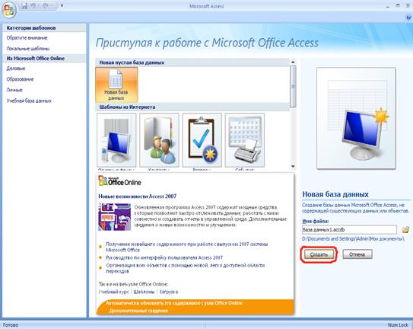Image resolution: width=413 pixels, height=329 pixels.
Task: Click the Отмена button
Action: [357, 254]
